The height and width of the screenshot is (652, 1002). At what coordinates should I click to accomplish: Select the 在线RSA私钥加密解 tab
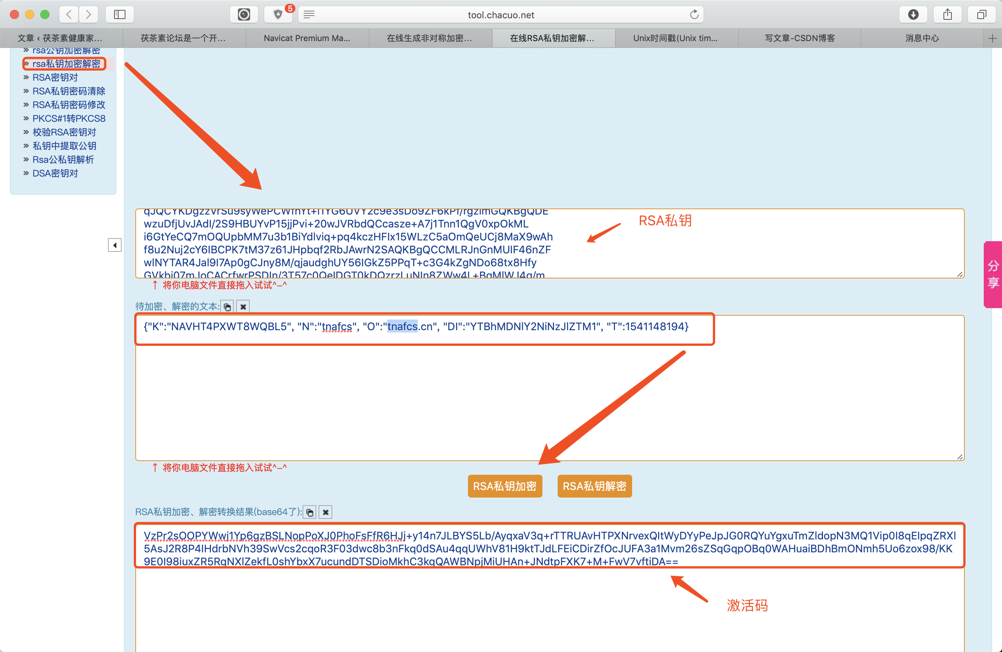[553, 38]
